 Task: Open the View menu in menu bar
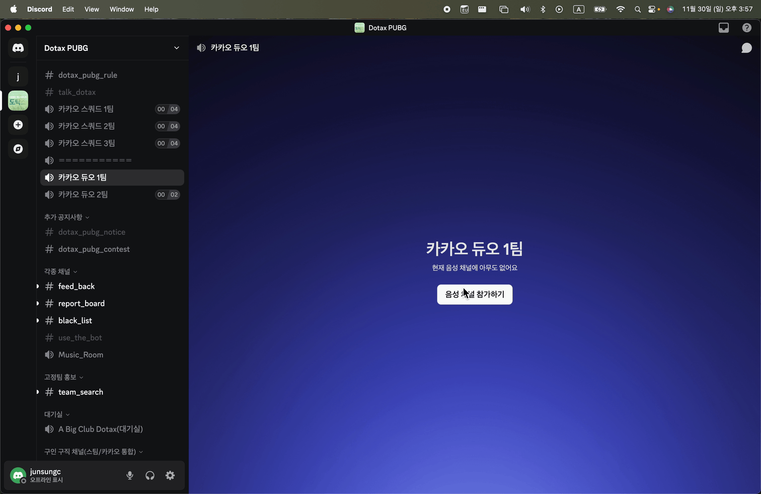pyautogui.click(x=92, y=9)
